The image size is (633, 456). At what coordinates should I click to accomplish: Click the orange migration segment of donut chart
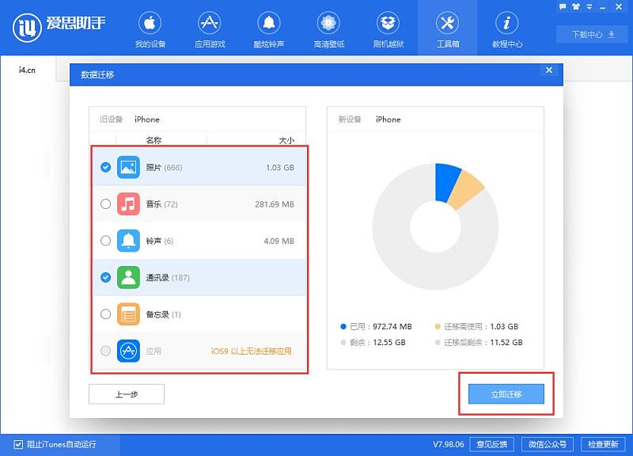click(x=466, y=190)
